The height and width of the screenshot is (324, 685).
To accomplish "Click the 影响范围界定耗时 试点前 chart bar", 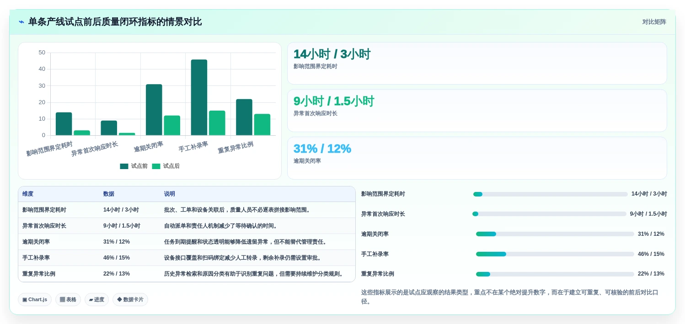I will point(64,124).
